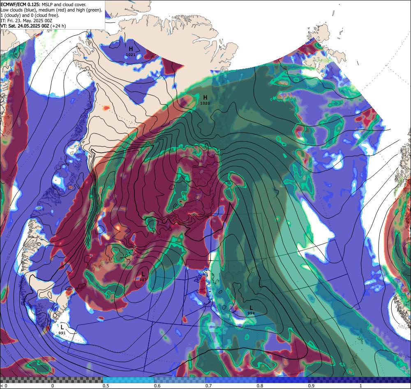Viewport: 411px width, 389px height.
Task: Click the legend line '1 (cloudy) and 0 (cloud free).'
Action: tap(30, 15)
